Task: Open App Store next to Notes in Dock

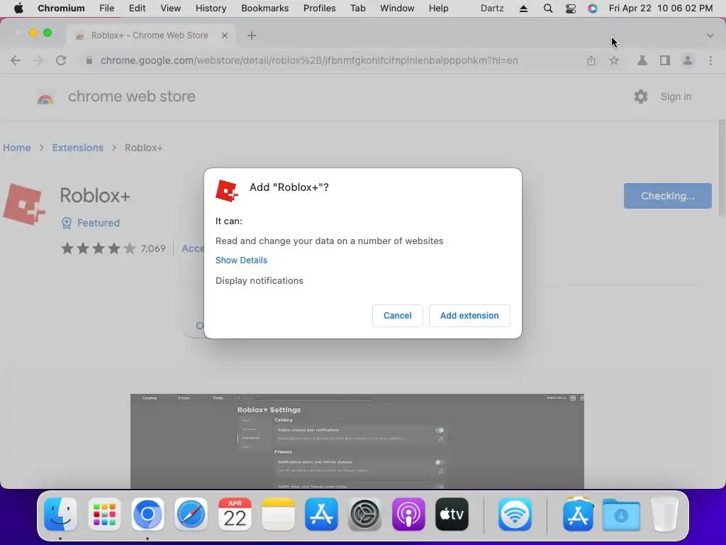Action: click(x=321, y=514)
